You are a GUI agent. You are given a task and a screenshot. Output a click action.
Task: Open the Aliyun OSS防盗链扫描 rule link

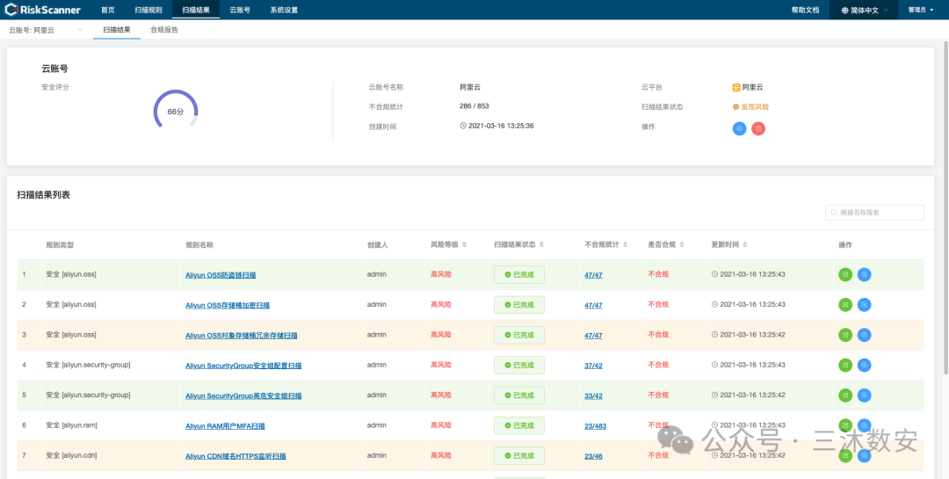pos(221,275)
